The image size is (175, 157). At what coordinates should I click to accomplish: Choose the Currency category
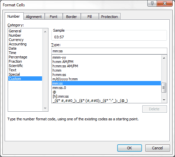pos(25,40)
